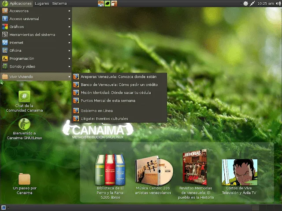
Task: Click the gear-shaped tray icon
Action: (245, 4)
